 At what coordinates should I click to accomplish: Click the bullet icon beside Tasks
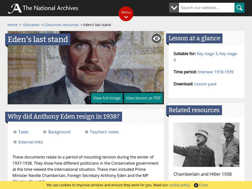pos(15,132)
